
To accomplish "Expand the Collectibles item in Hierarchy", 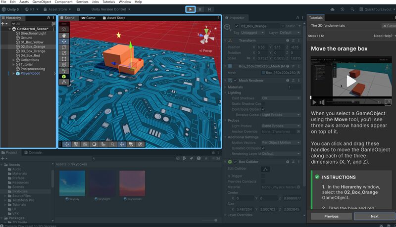I will (x=13, y=60).
